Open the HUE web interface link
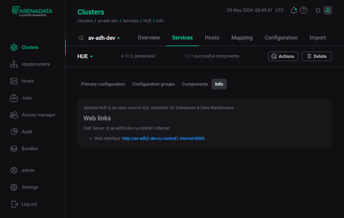 (163, 138)
